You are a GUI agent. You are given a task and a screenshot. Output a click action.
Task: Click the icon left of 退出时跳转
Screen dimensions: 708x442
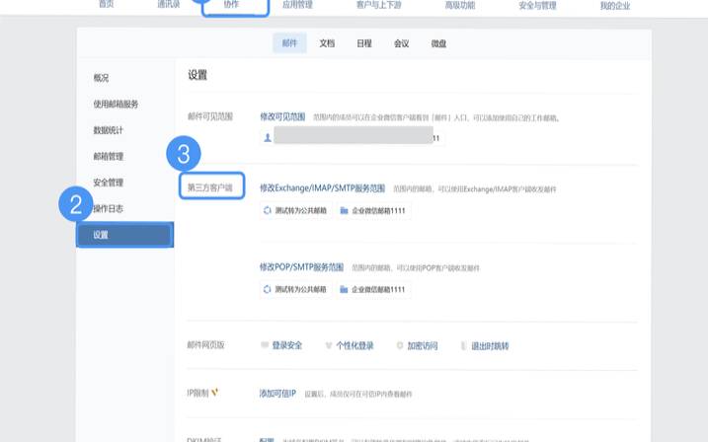(x=463, y=346)
